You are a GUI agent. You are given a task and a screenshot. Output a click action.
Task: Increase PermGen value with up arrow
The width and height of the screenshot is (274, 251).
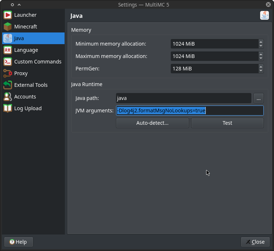click(261, 67)
